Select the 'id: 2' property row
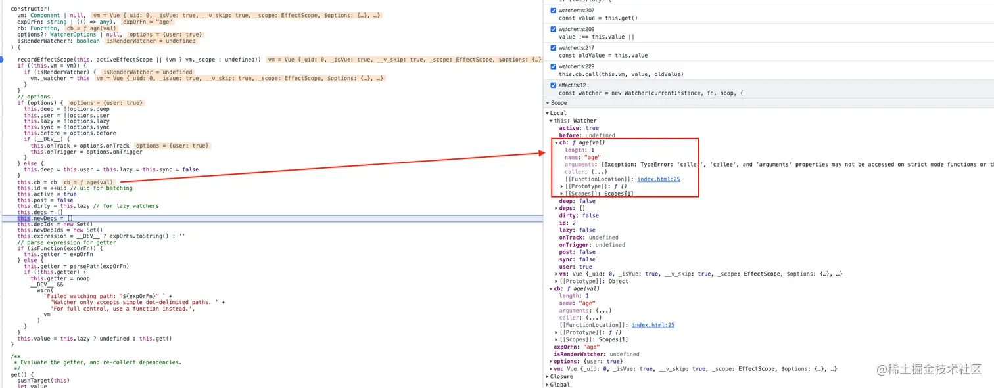The height and width of the screenshot is (388, 994). [x=568, y=223]
